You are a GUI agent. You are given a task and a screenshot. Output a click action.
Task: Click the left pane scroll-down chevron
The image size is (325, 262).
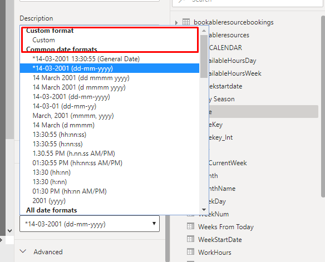pos(9,230)
